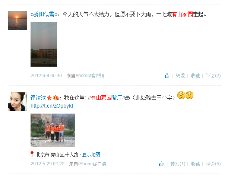Enlarge the grey sky building photo
Screen dimensions: 231x178
click(44, 44)
